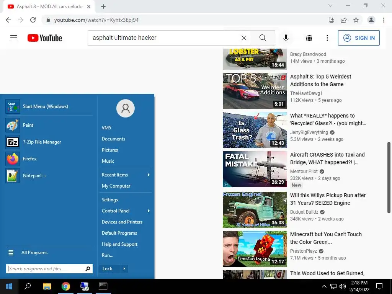Viewport: 392px width, 294px height.
Task: Open the Chrome profile avatar
Action: click(x=371, y=20)
